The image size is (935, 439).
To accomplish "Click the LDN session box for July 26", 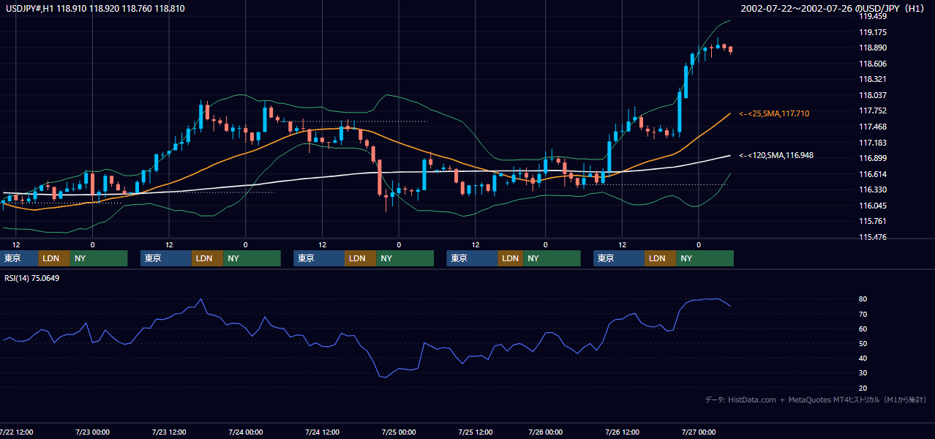I will tap(661, 258).
